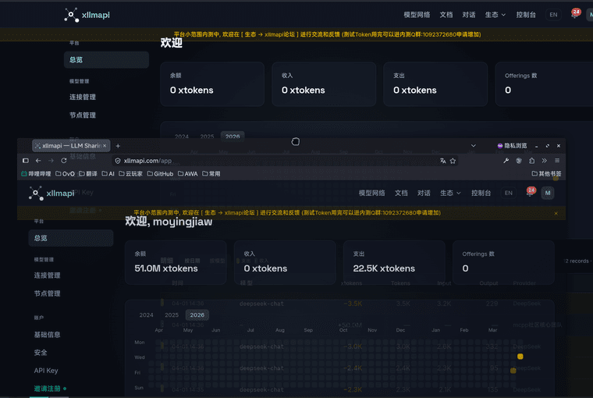Open 对话 in the front browser navigation
Viewport: 593px width, 398px height.
pyautogui.click(x=424, y=193)
